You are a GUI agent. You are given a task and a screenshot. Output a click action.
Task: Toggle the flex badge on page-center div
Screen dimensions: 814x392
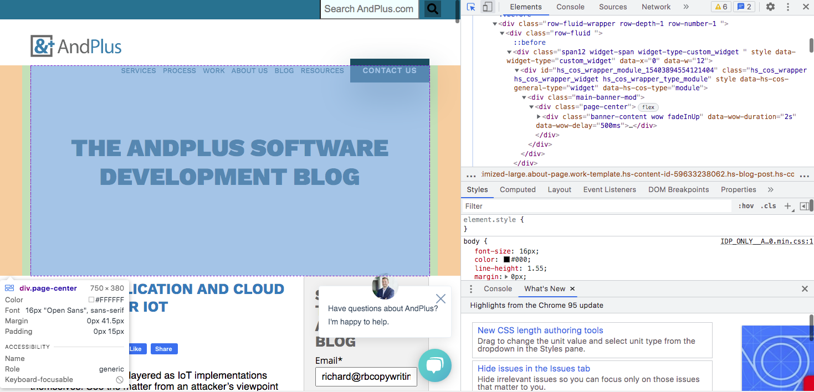tap(647, 107)
